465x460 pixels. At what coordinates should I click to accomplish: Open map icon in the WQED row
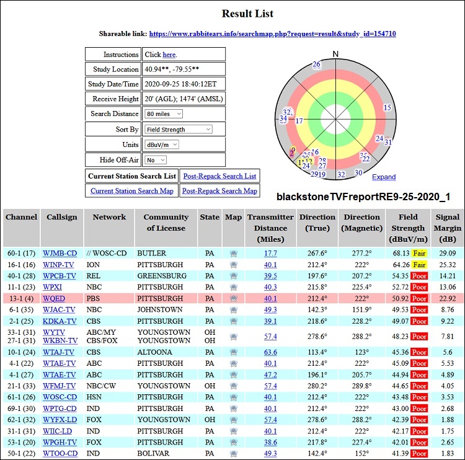233,298
